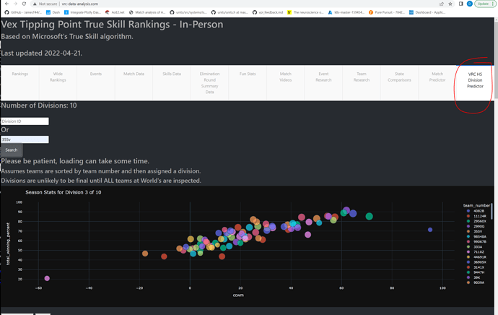498x315 pixels.
Task: Open the units/units.h at mas... bookmark
Action: pos(230,12)
